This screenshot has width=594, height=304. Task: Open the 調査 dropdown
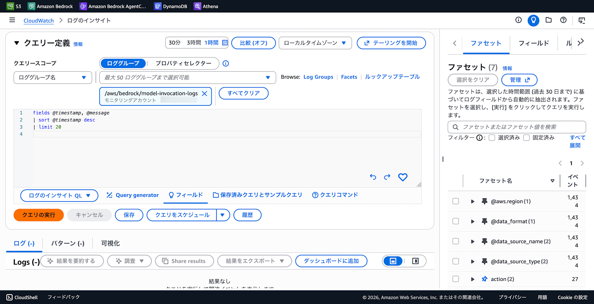click(129, 261)
